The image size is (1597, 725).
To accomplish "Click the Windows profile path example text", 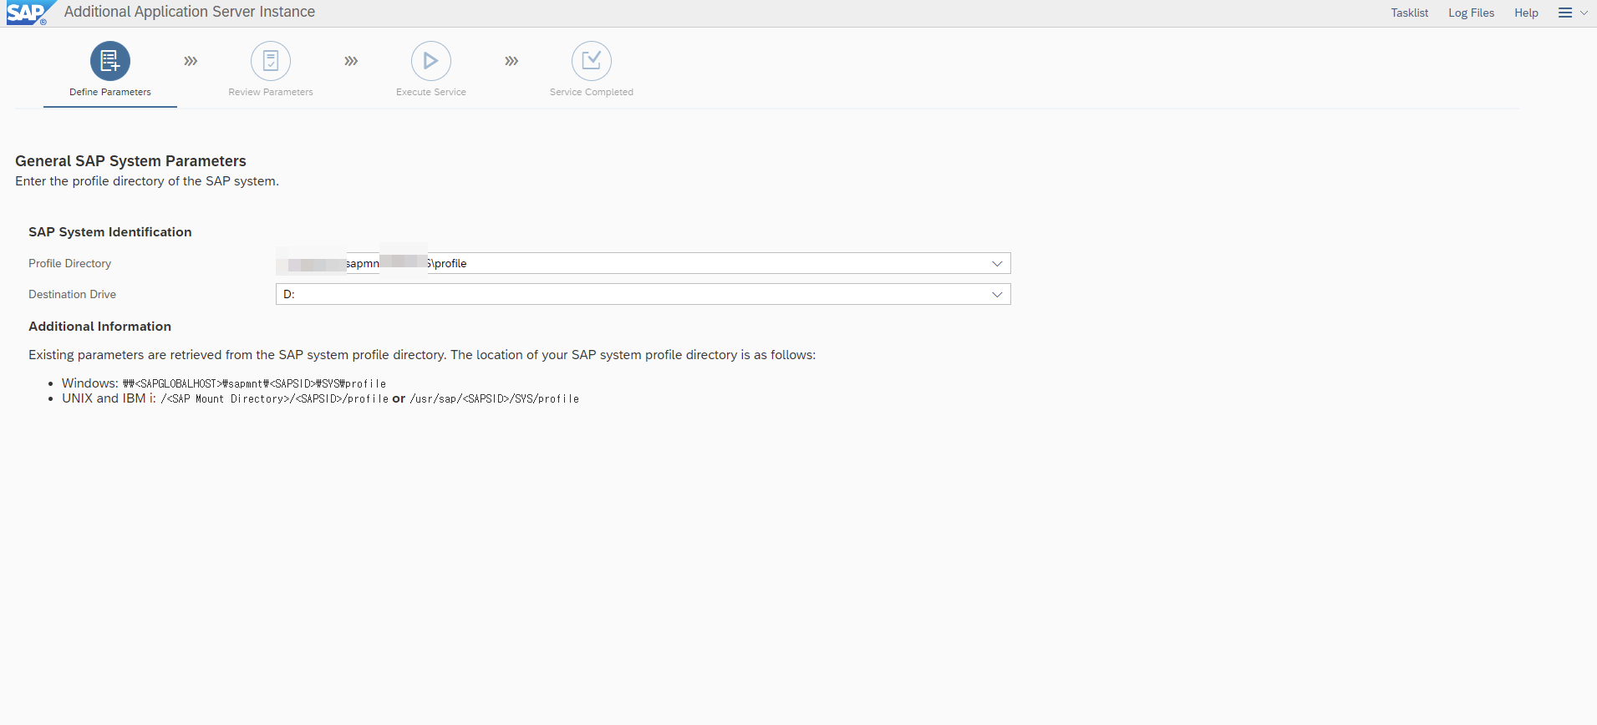I will tap(254, 384).
